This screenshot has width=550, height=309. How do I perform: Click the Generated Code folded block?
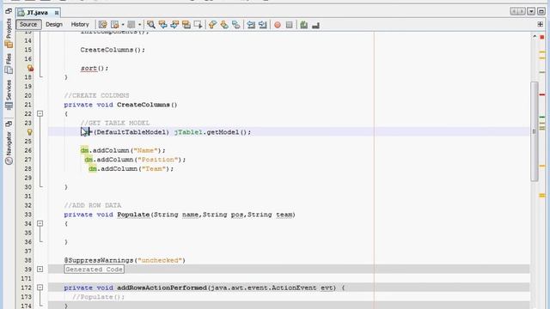point(94,269)
